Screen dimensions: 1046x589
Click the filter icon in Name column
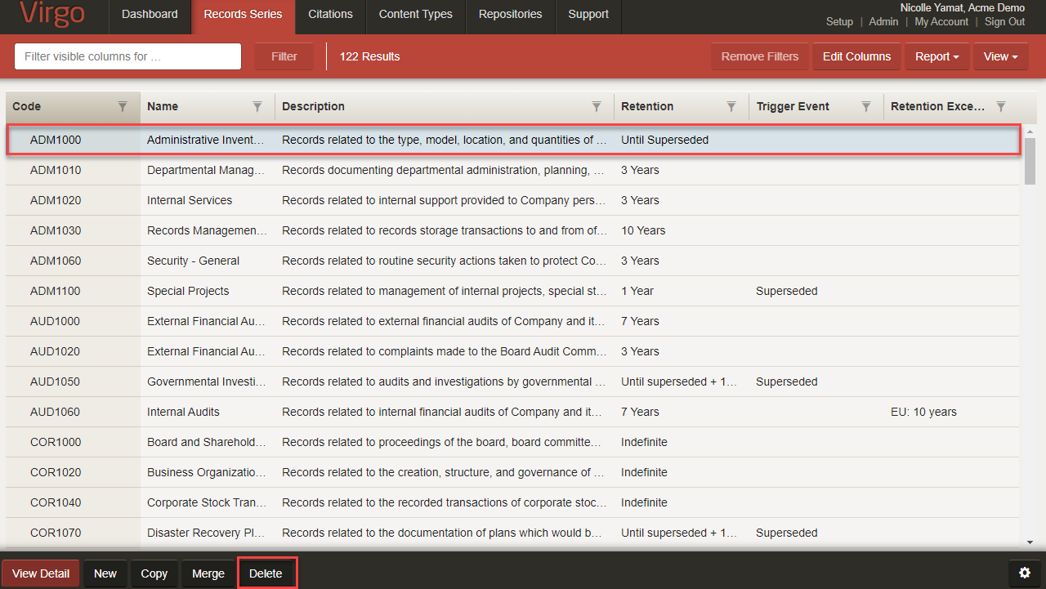[x=257, y=106]
